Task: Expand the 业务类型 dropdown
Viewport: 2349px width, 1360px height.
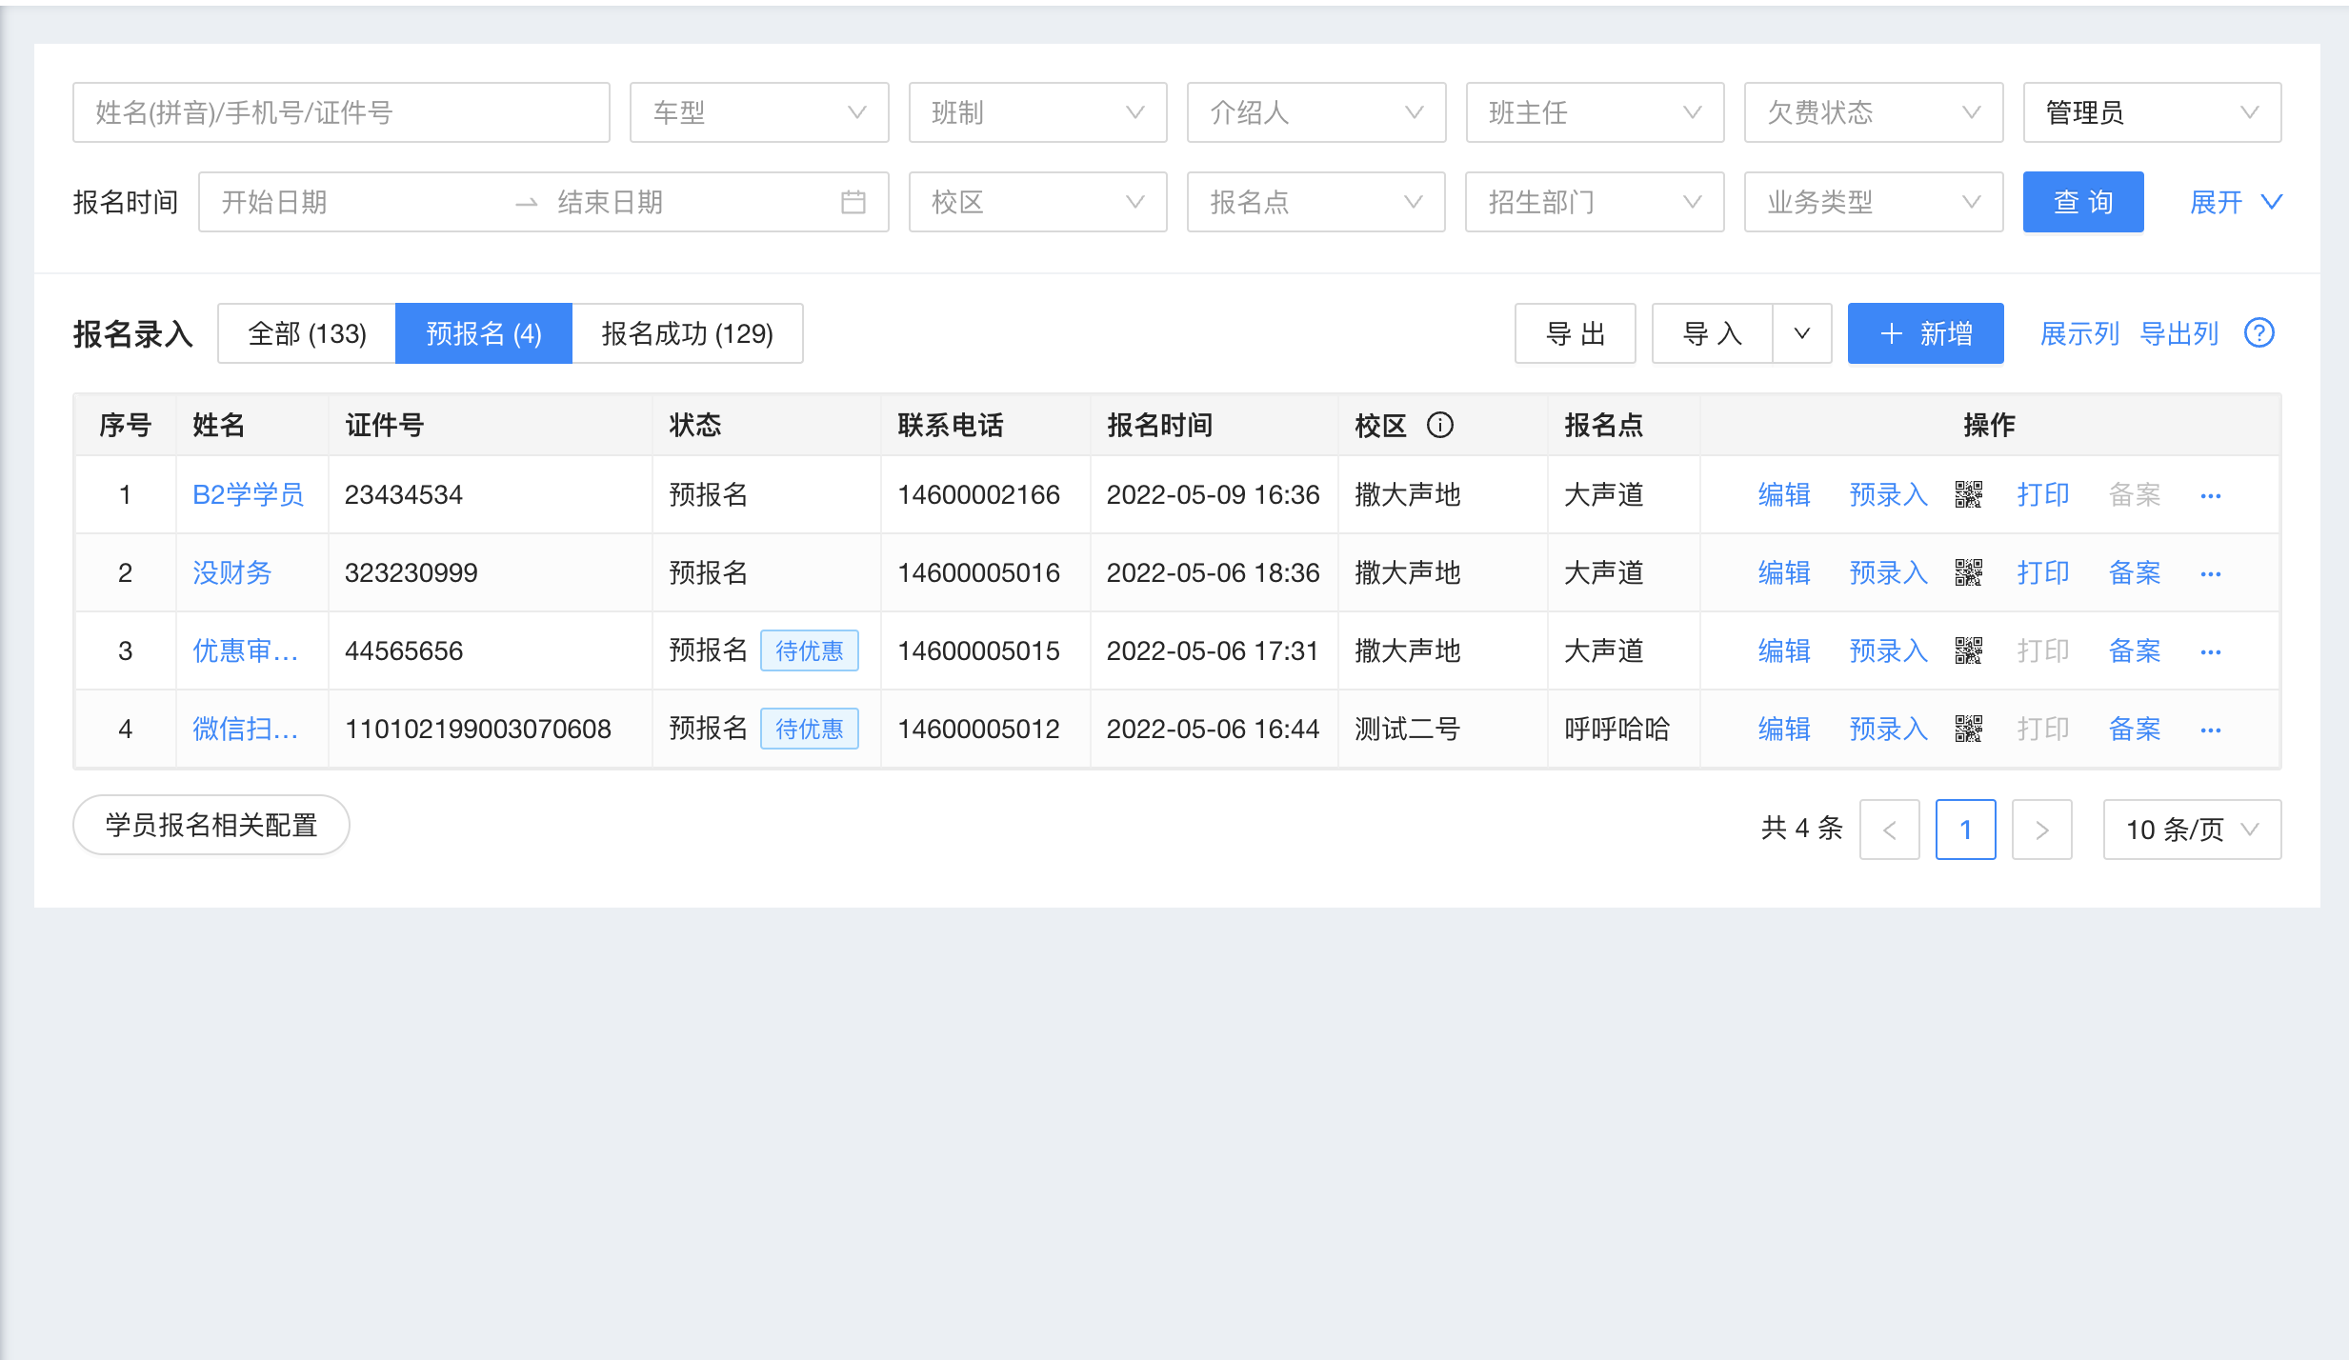Action: click(x=1874, y=202)
